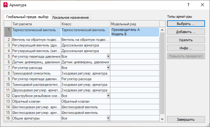Select the Общие арматуры row

36,118
